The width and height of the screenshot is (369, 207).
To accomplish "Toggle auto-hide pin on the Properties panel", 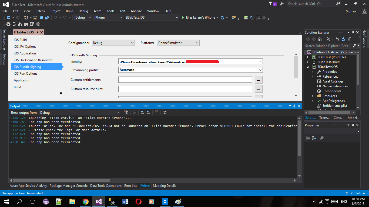I will click(x=353, y=125).
